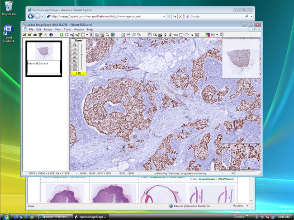
Task: Open the annotation report list icon
Action: coord(197,35)
